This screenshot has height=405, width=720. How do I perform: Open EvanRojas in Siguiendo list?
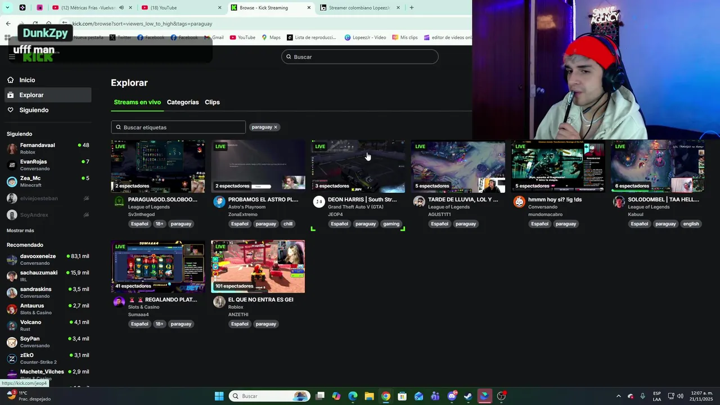point(48,165)
